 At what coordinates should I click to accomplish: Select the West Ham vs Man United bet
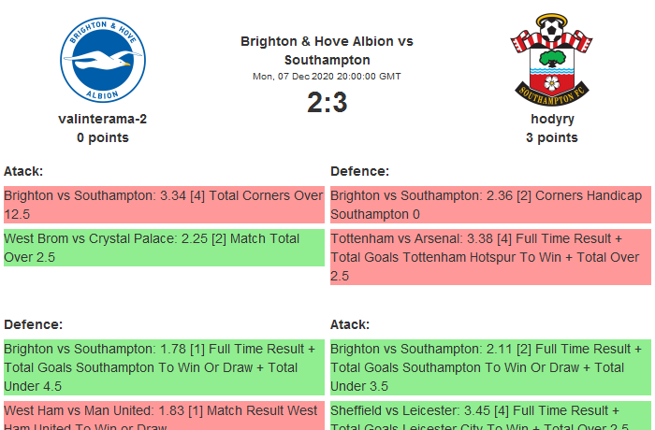click(x=164, y=416)
